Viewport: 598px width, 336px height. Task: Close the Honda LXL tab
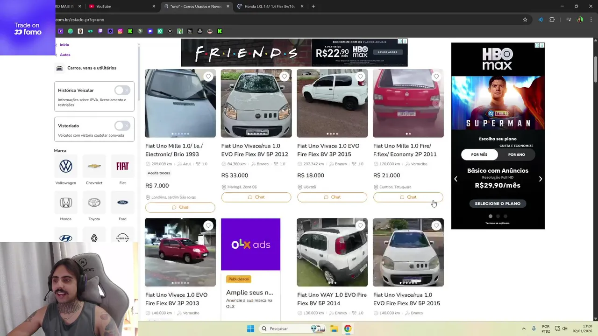coord(302,7)
